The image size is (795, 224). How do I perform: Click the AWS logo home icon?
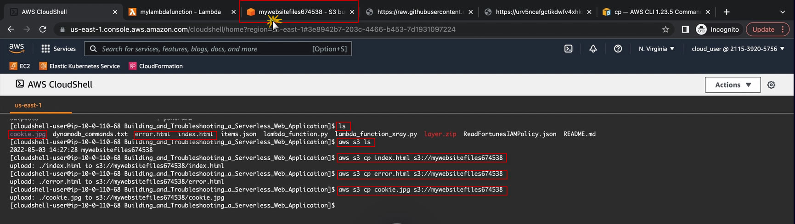(x=17, y=48)
